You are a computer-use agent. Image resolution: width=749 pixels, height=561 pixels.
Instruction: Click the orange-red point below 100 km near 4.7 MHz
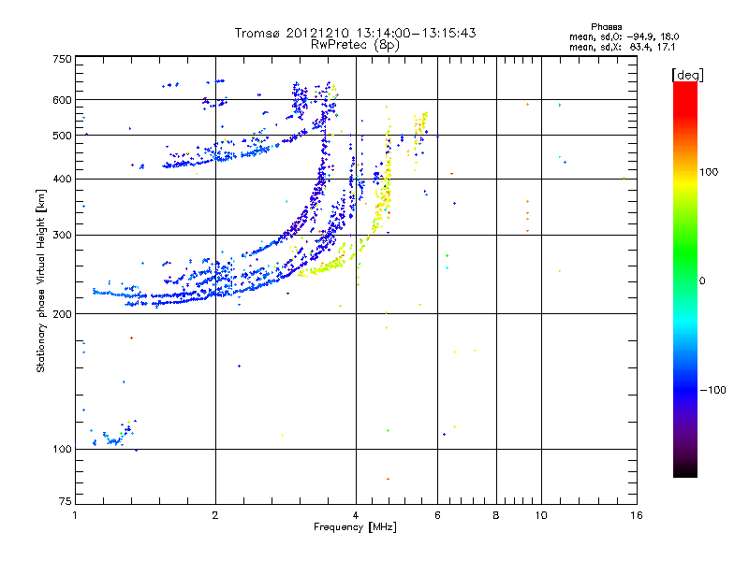click(x=388, y=479)
